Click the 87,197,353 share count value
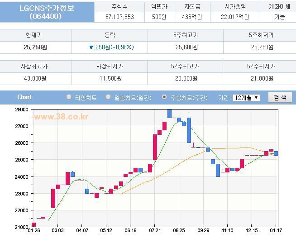The height and width of the screenshot is (243, 296). point(119,17)
